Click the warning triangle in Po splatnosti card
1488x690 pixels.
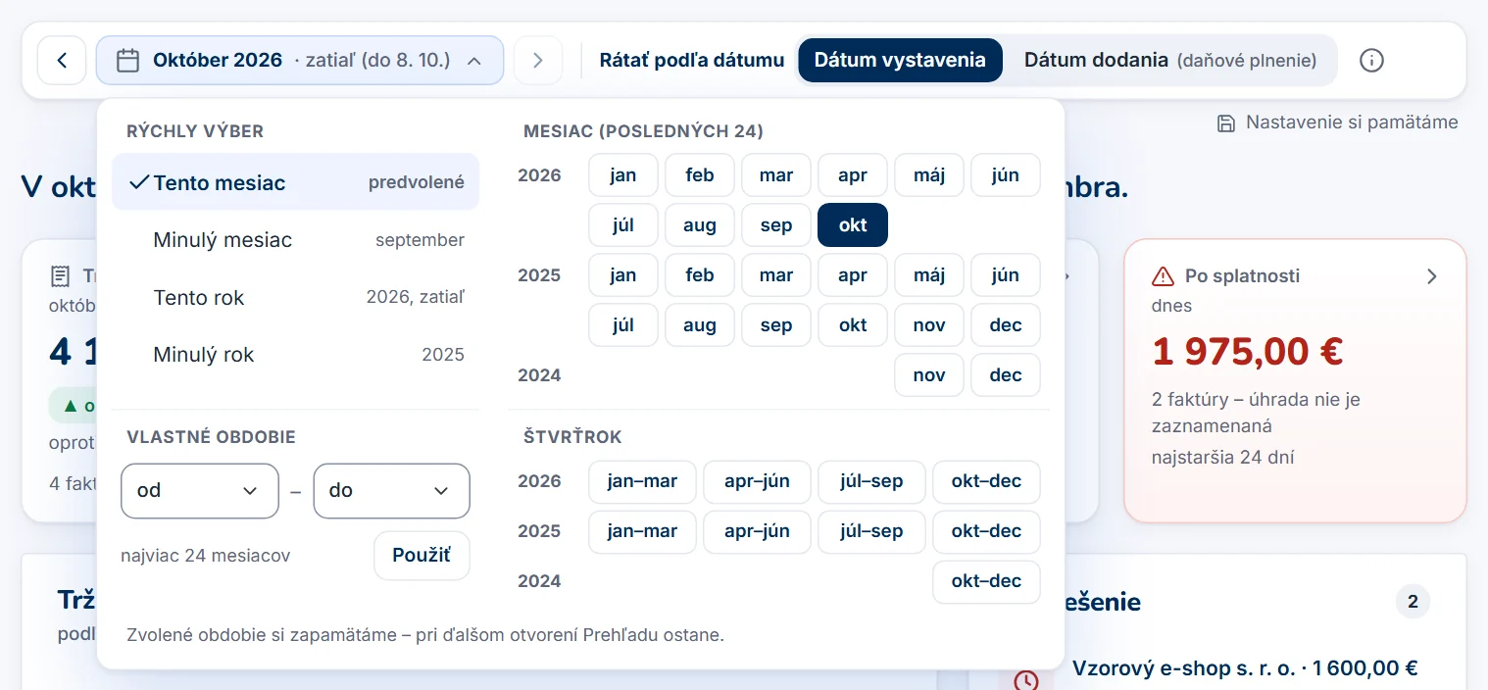(x=1163, y=276)
